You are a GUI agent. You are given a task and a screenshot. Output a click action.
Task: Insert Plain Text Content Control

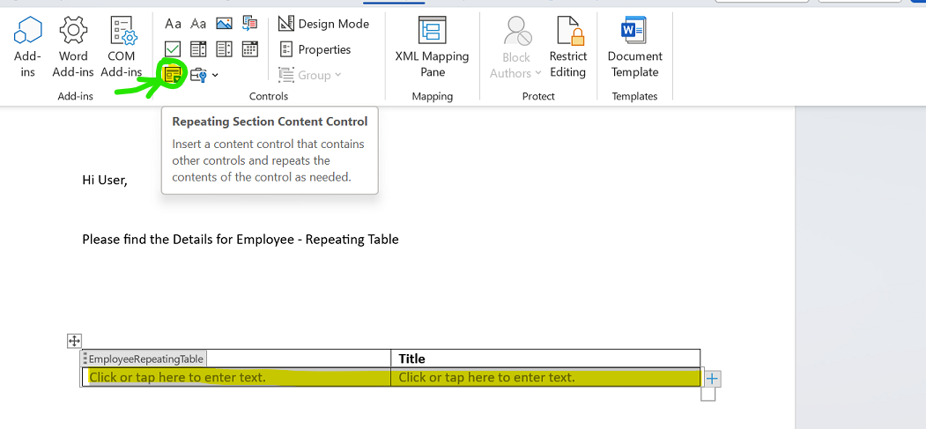tap(198, 24)
